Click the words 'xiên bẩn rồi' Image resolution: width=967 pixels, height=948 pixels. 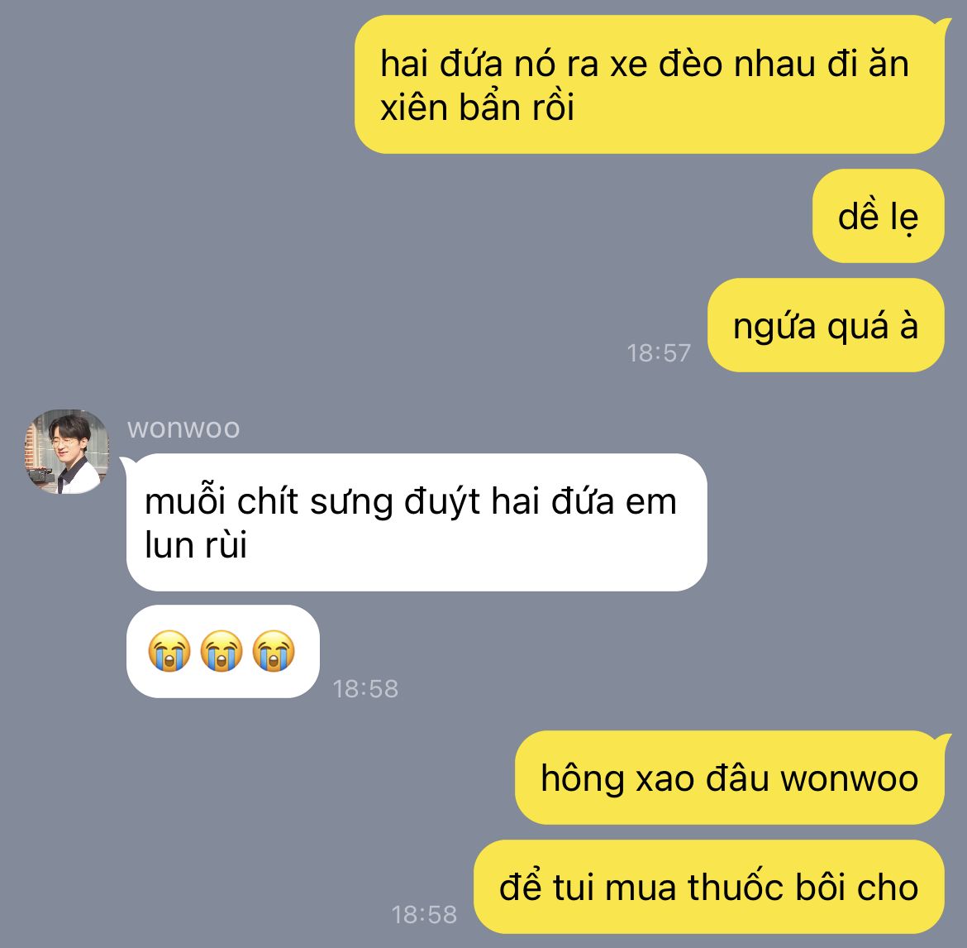[x=478, y=107]
